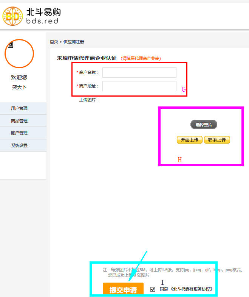The width and height of the screenshot is (249, 297).
Task: Submit the form with 提交申请
Action: coord(123,290)
